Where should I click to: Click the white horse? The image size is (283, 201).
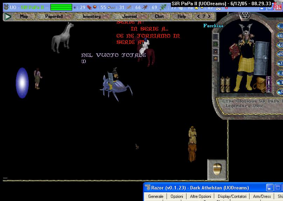pyautogui.click(x=62, y=37)
